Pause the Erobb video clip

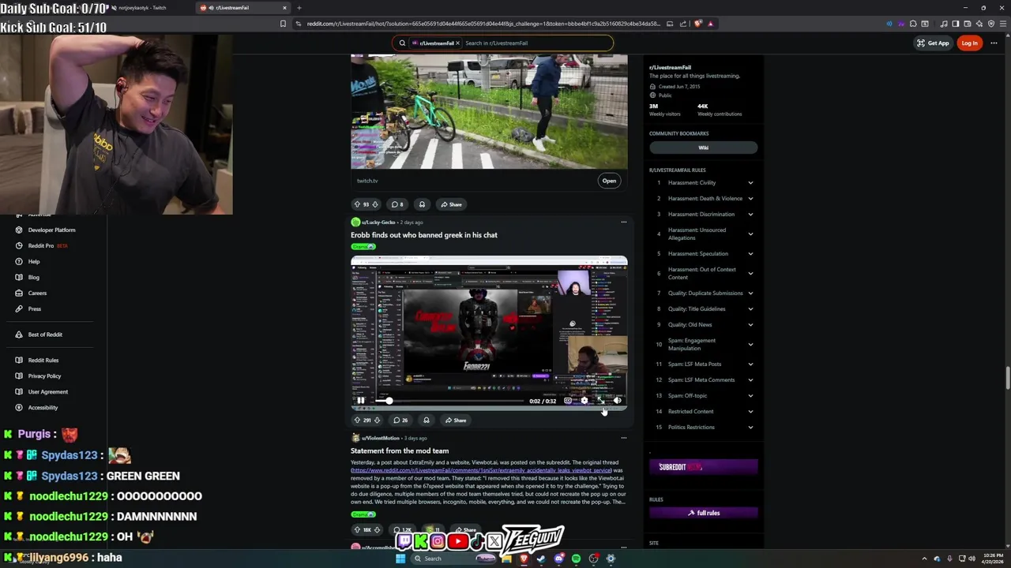(360, 400)
